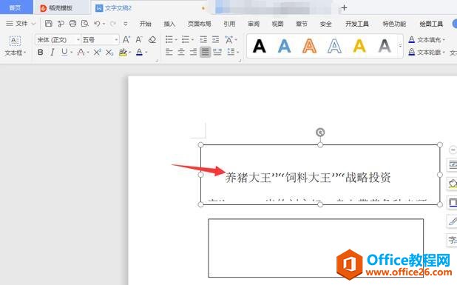Open the 文件 menu

(21, 24)
